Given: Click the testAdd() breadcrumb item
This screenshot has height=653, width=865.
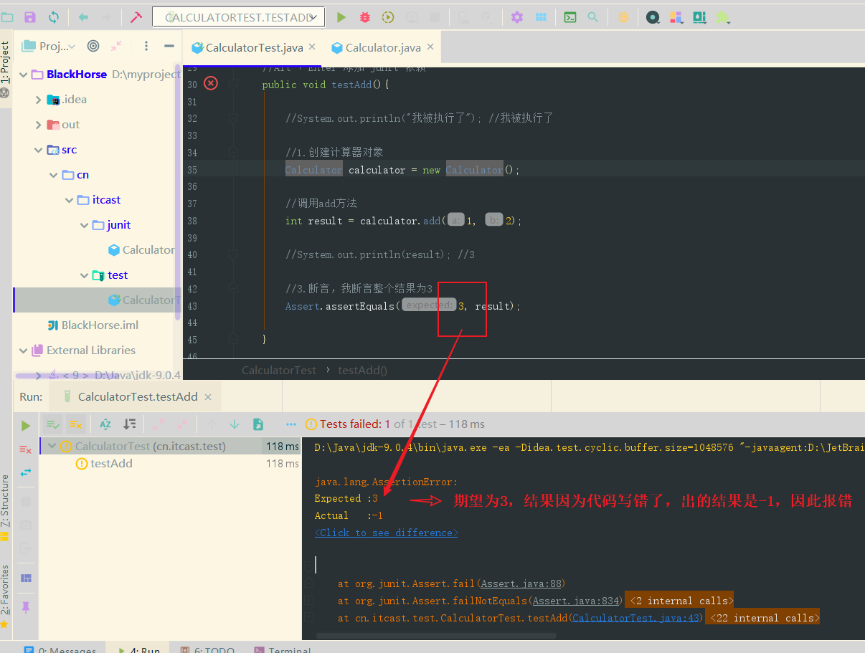Looking at the screenshot, I should (x=362, y=371).
